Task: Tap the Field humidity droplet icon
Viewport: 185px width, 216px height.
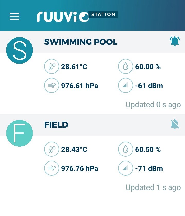Action: [126, 149]
